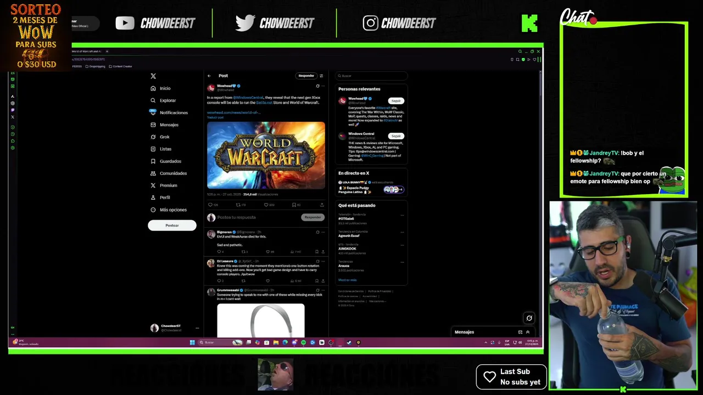Open headphones image in Grummwasabi reply

[261, 320]
